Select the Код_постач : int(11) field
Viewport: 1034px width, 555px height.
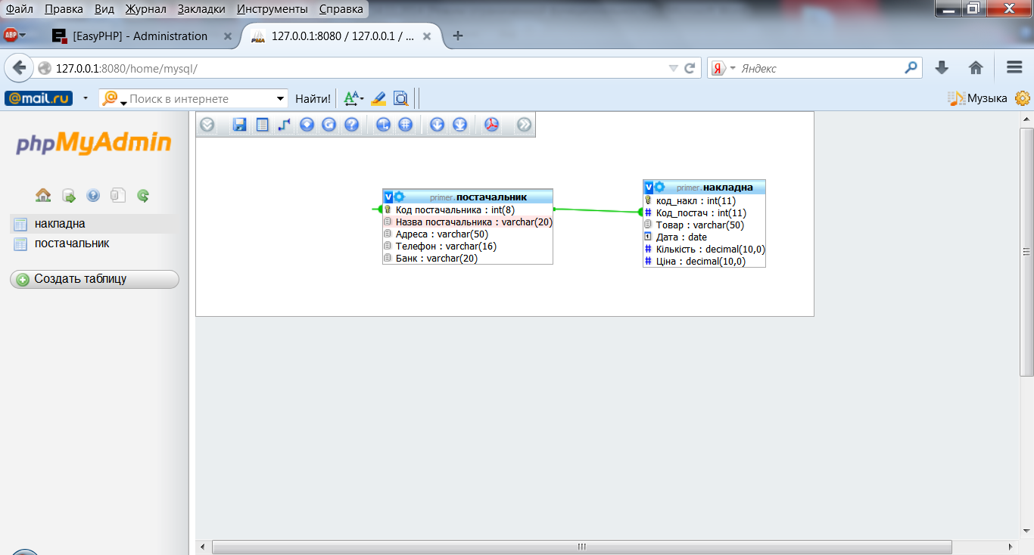pyautogui.click(x=704, y=212)
